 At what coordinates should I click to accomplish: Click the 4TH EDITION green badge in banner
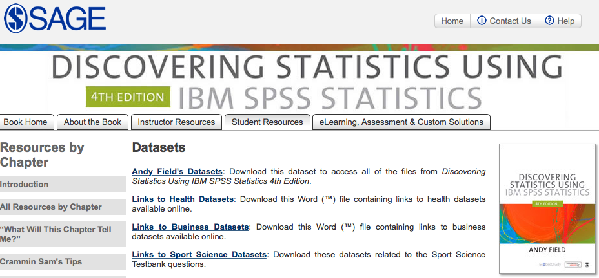[128, 97]
